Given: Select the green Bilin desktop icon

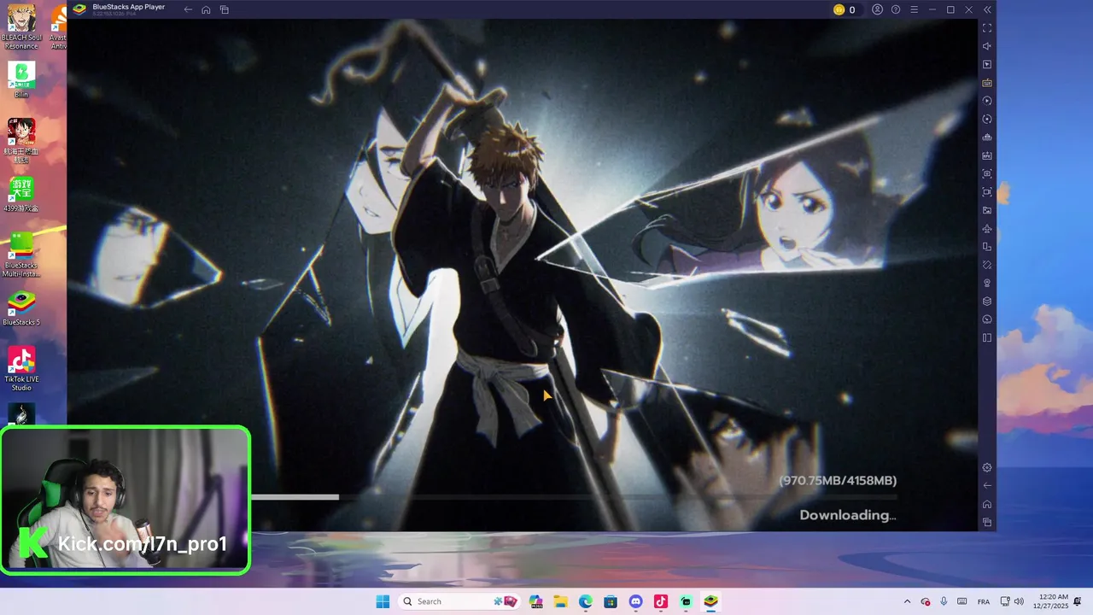Looking at the screenshot, I should click(21, 79).
